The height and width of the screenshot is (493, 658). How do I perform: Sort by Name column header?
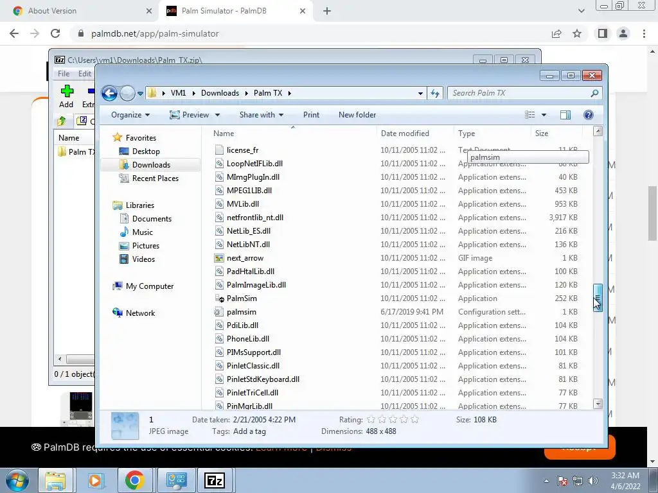(x=224, y=134)
